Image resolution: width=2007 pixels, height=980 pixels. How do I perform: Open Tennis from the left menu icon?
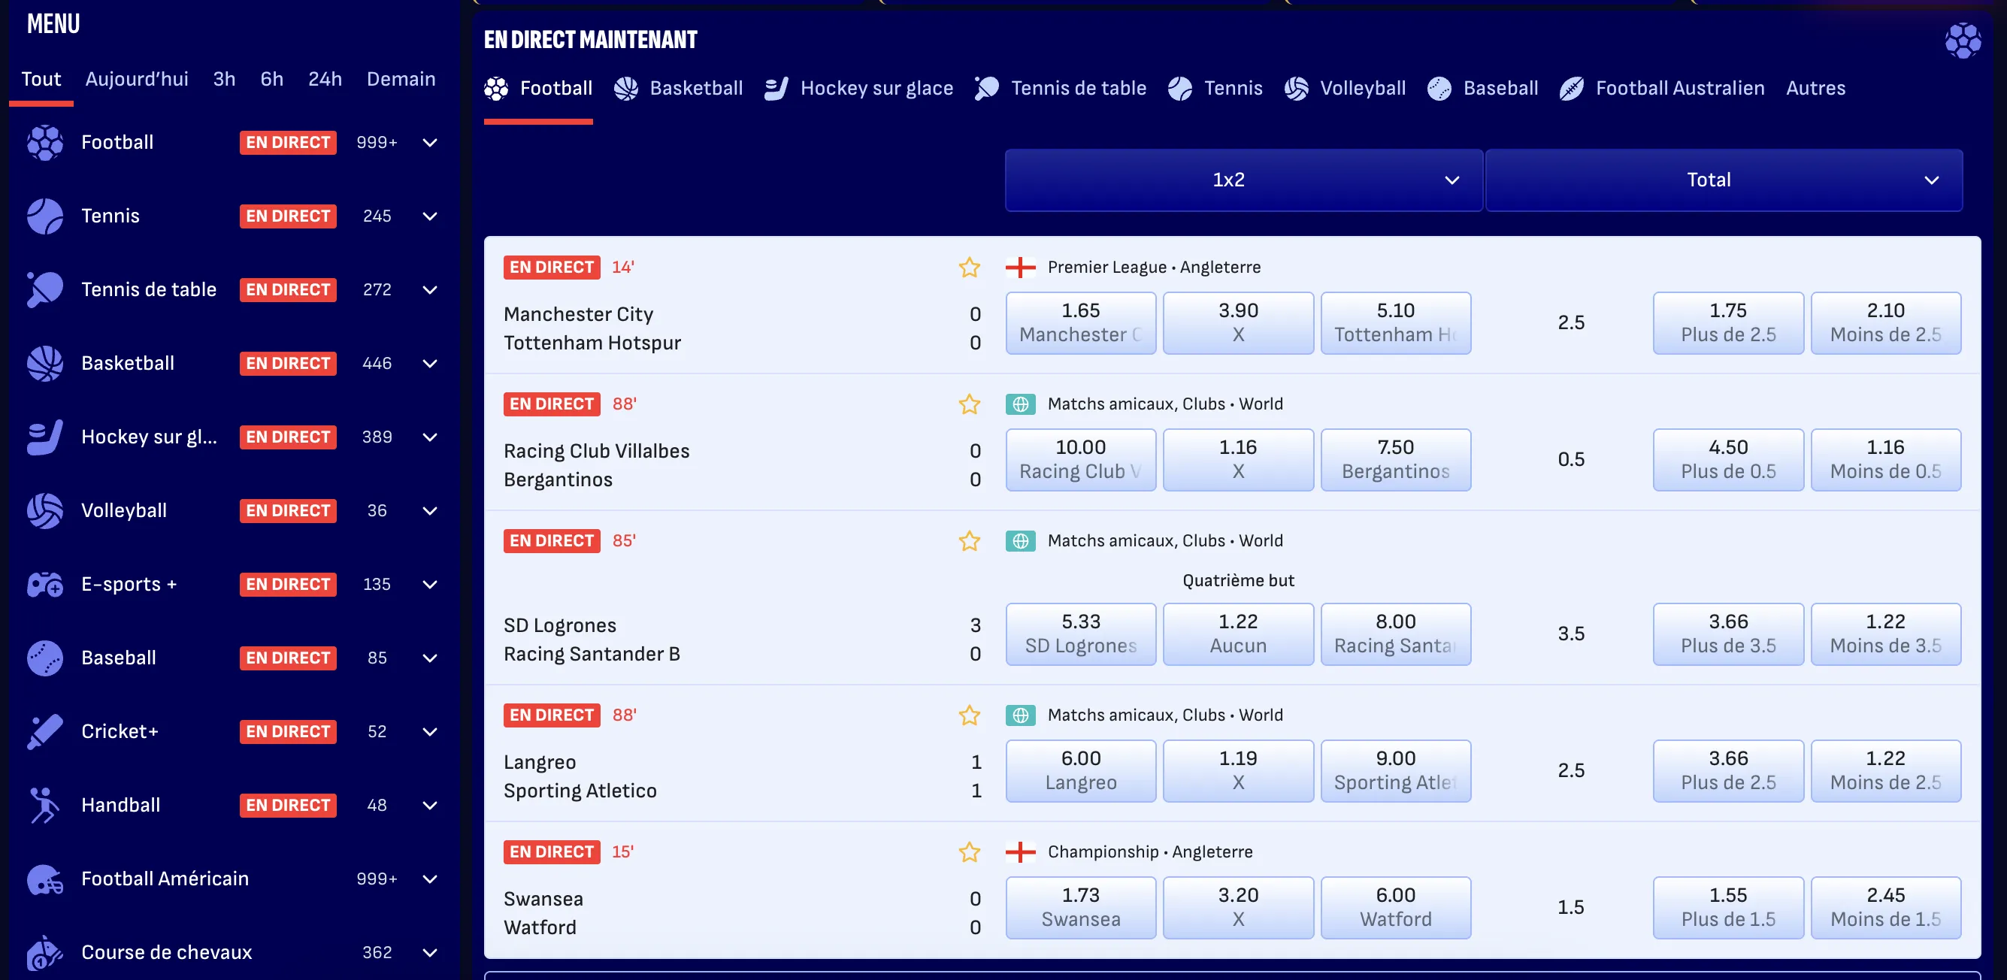[x=45, y=216]
